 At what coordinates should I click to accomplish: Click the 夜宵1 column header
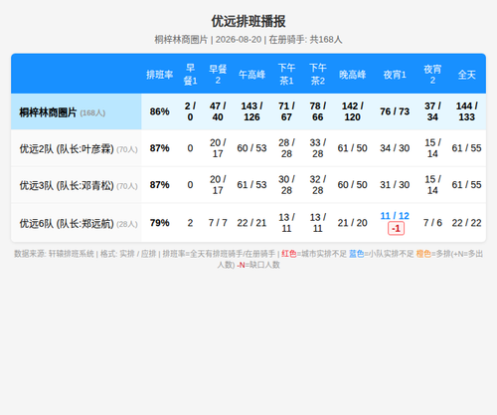[395, 75]
